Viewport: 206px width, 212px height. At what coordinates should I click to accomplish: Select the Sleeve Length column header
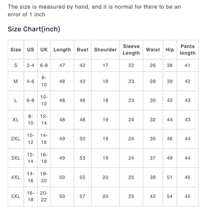(131, 50)
